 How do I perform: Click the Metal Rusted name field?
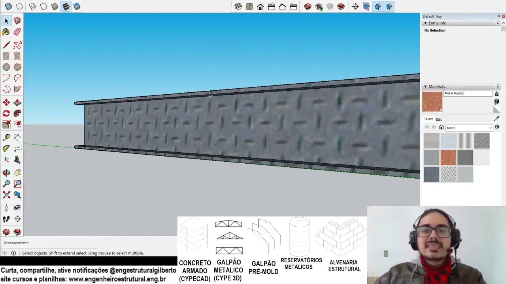[x=468, y=93]
